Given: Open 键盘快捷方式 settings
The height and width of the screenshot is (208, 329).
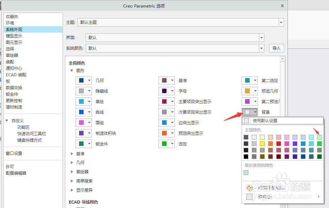Looking at the screenshot, I should click(30, 140).
